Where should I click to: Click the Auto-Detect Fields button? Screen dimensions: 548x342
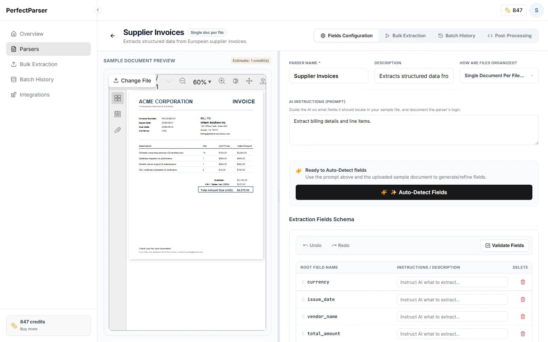click(x=414, y=192)
